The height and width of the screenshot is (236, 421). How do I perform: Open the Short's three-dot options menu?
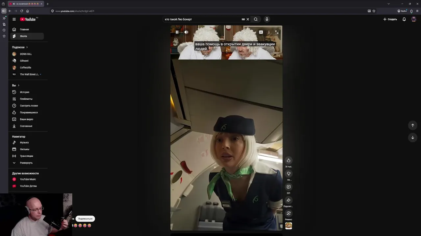[x=269, y=32]
